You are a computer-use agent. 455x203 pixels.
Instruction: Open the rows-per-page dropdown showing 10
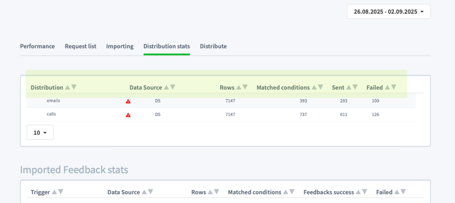pos(40,133)
